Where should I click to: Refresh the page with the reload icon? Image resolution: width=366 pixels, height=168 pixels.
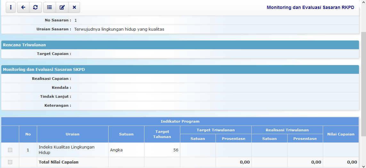pos(36,7)
